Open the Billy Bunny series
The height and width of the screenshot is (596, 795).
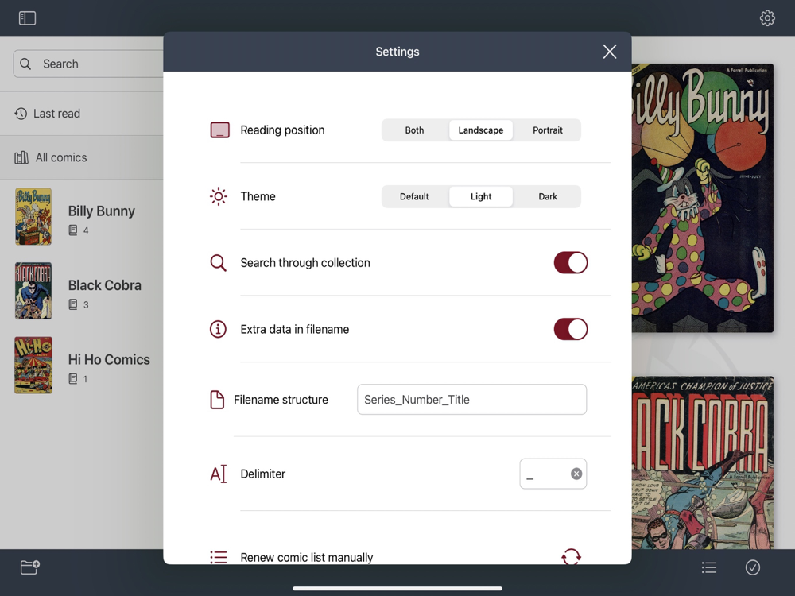82,216
